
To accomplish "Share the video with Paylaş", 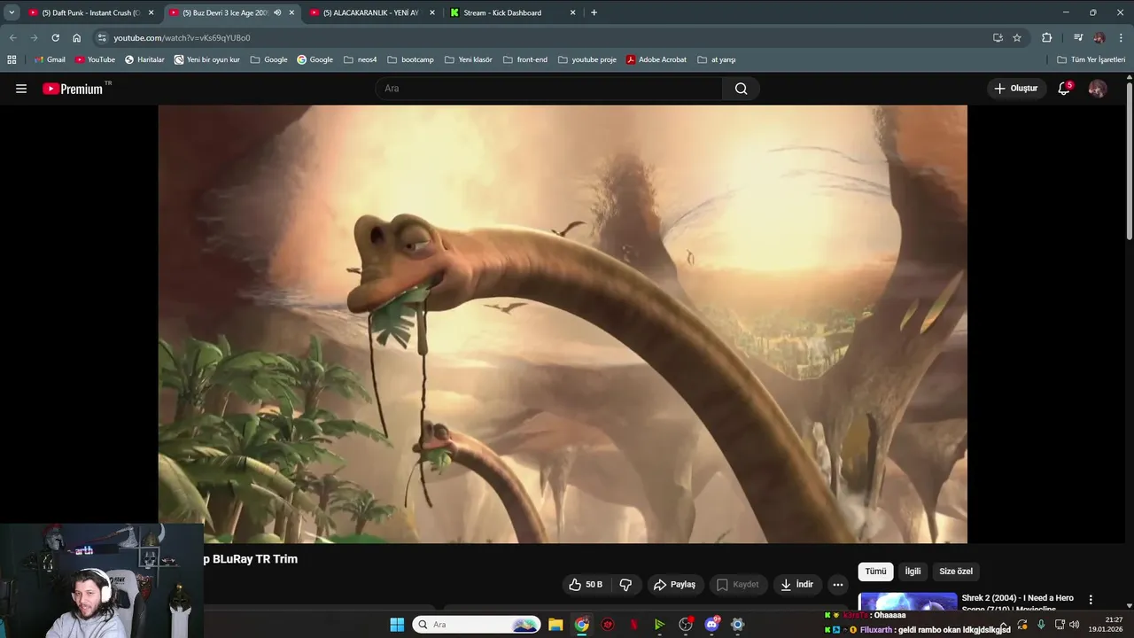I will [x=674, y=585].
